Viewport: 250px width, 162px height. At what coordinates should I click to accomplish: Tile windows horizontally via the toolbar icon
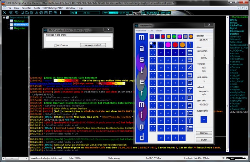click(46, 12)
